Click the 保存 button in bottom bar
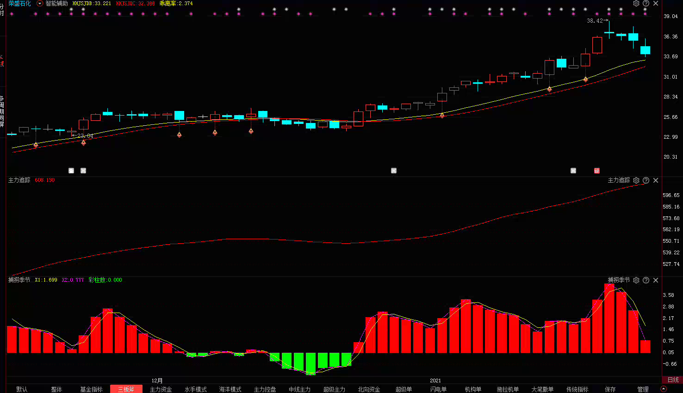683x393 pixels. (610, 389)
